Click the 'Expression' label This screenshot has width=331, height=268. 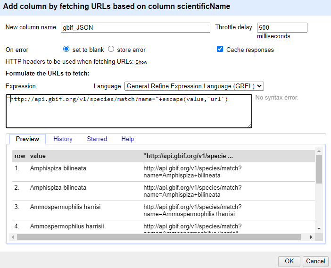[x=20, y=86]
